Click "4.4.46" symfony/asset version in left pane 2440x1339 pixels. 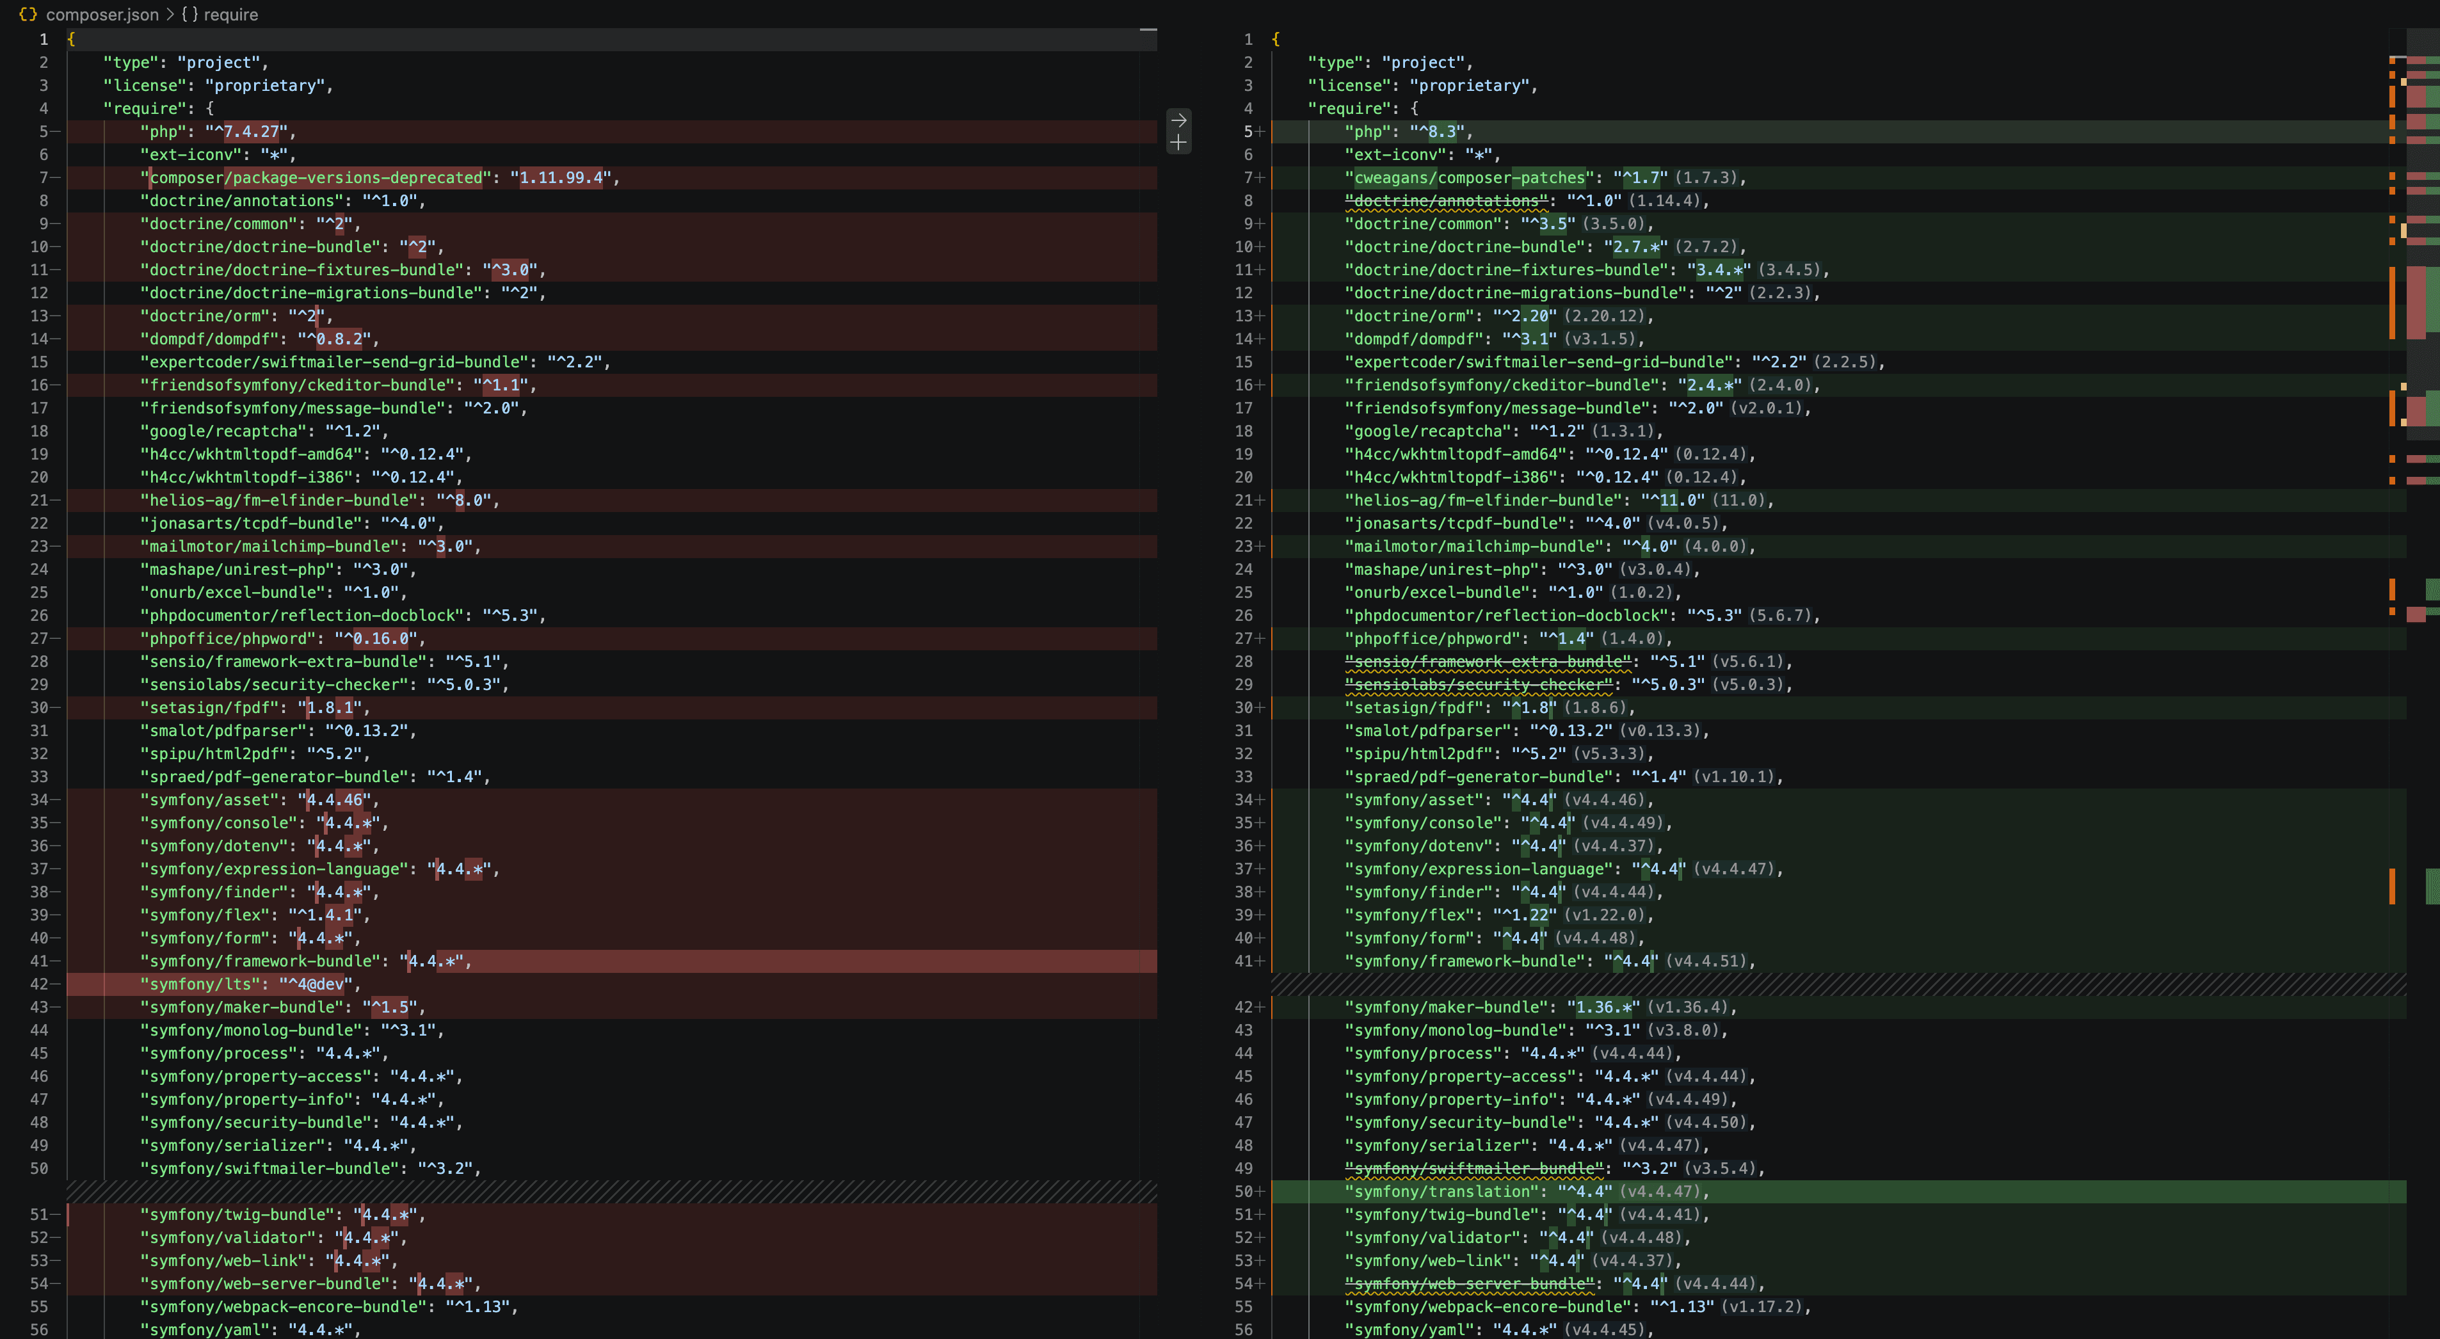334,800
